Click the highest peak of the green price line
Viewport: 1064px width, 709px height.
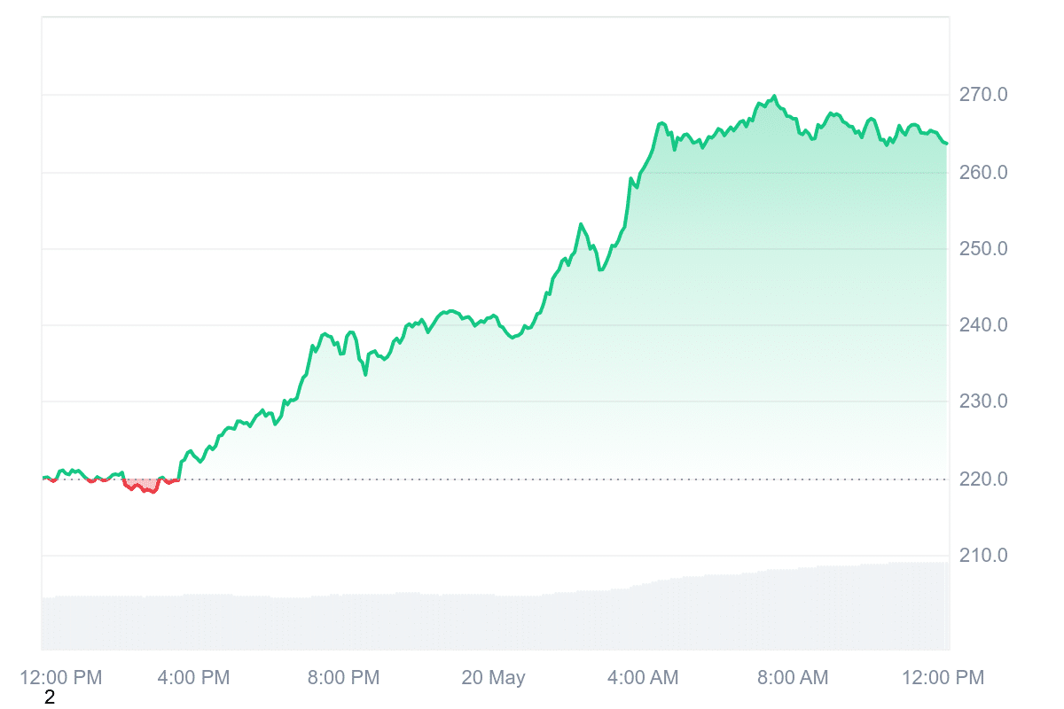click(774, 97)
